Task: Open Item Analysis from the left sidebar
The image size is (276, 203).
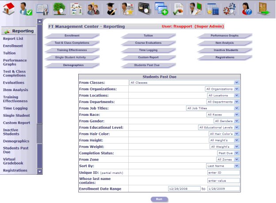Action: (x=15, y=90)
